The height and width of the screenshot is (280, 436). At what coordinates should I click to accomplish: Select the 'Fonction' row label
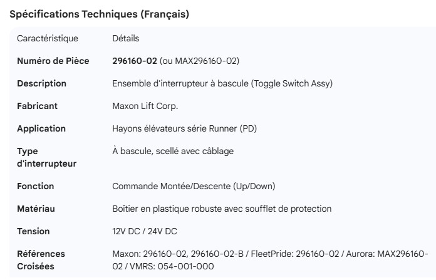coord(35,186)
